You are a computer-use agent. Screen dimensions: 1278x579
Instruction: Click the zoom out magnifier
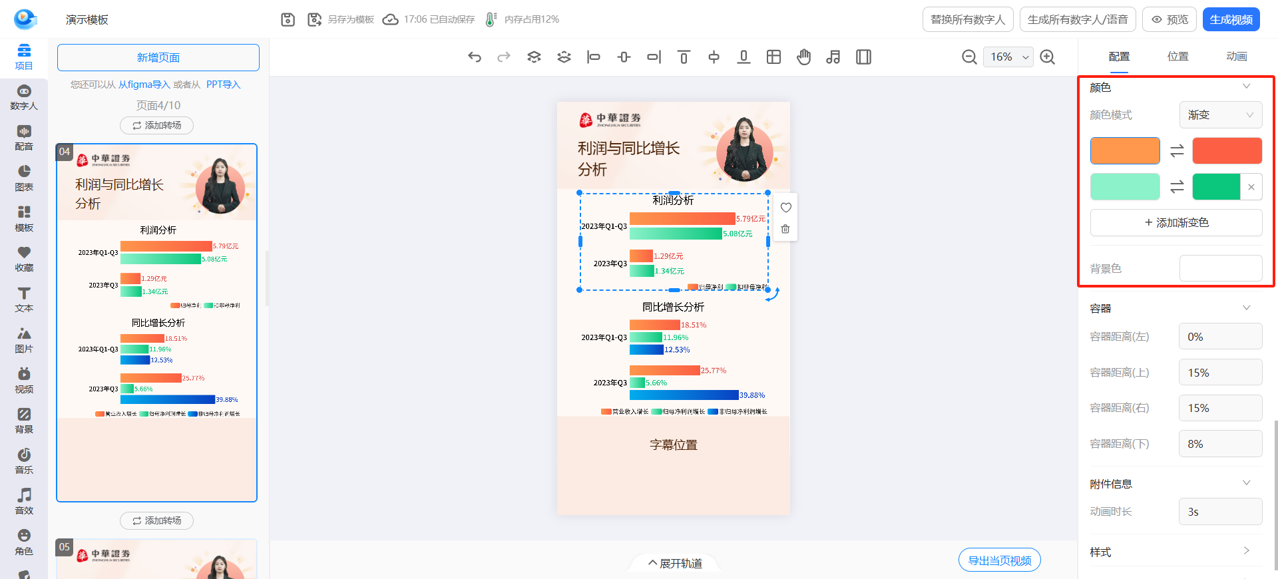pos(969,57)
